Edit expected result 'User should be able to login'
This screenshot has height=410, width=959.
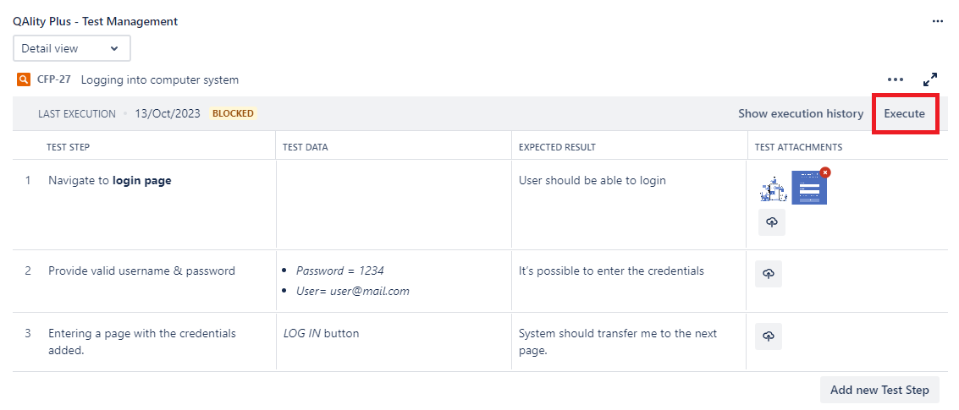coord(592,181)
